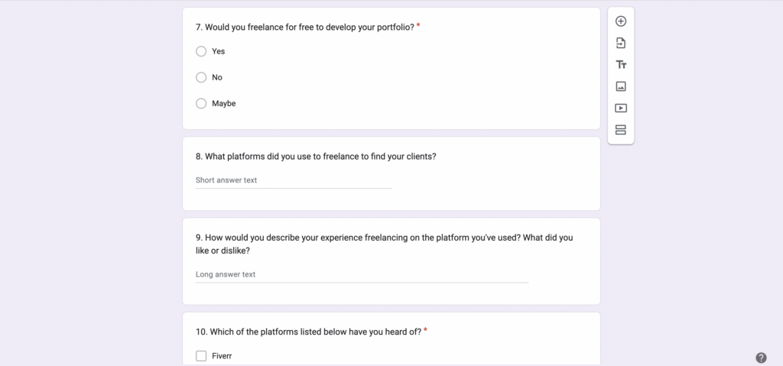
Task: Click the Long answer text field
Action: pyautogui.click(x=362, y=274)
